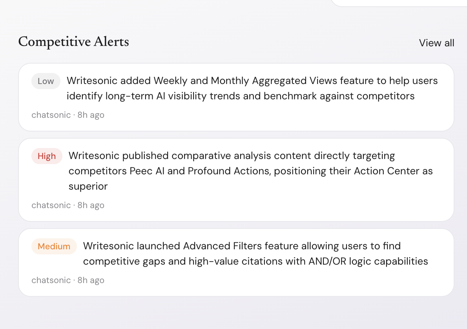The height and width of the screenshot is (329, 467).
Task: Click the View all link
Action: 436,43
